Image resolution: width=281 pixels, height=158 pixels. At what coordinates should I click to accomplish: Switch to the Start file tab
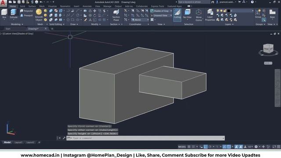click(8, 29)
